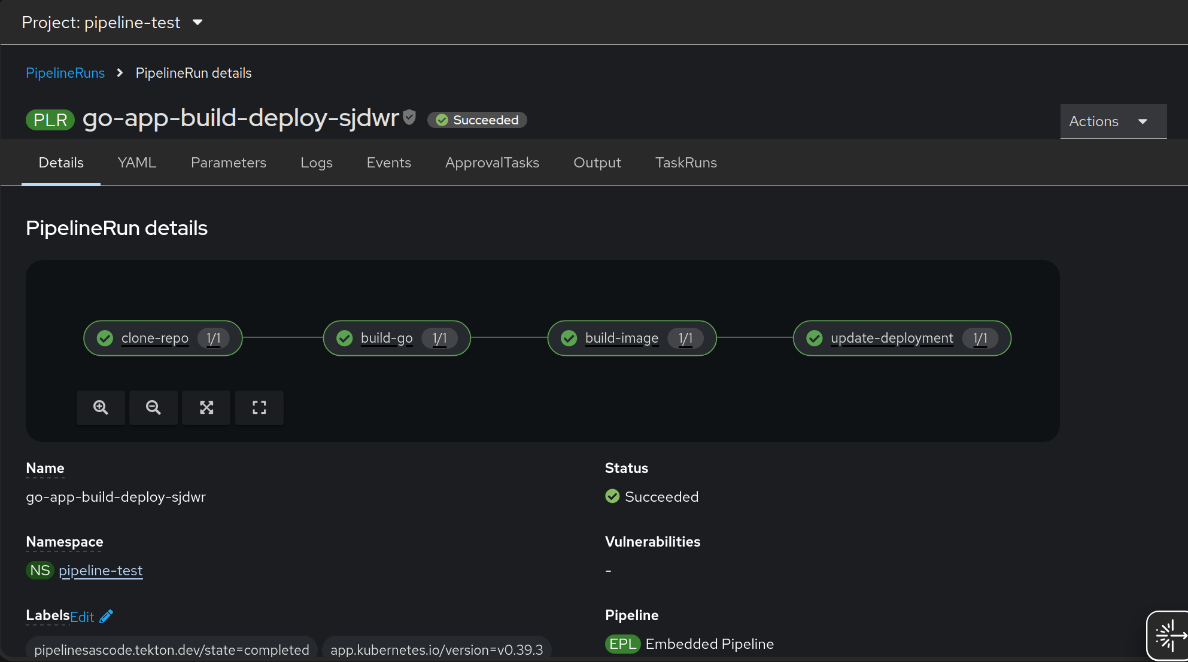Select the ApprovalTasks tab
Viewport: 1188px width, 662px height.
492,163
